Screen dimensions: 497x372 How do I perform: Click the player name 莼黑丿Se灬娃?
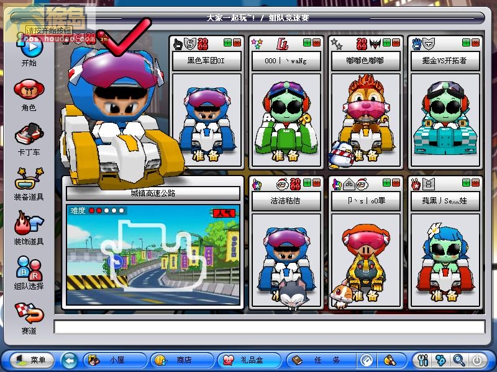445,201
